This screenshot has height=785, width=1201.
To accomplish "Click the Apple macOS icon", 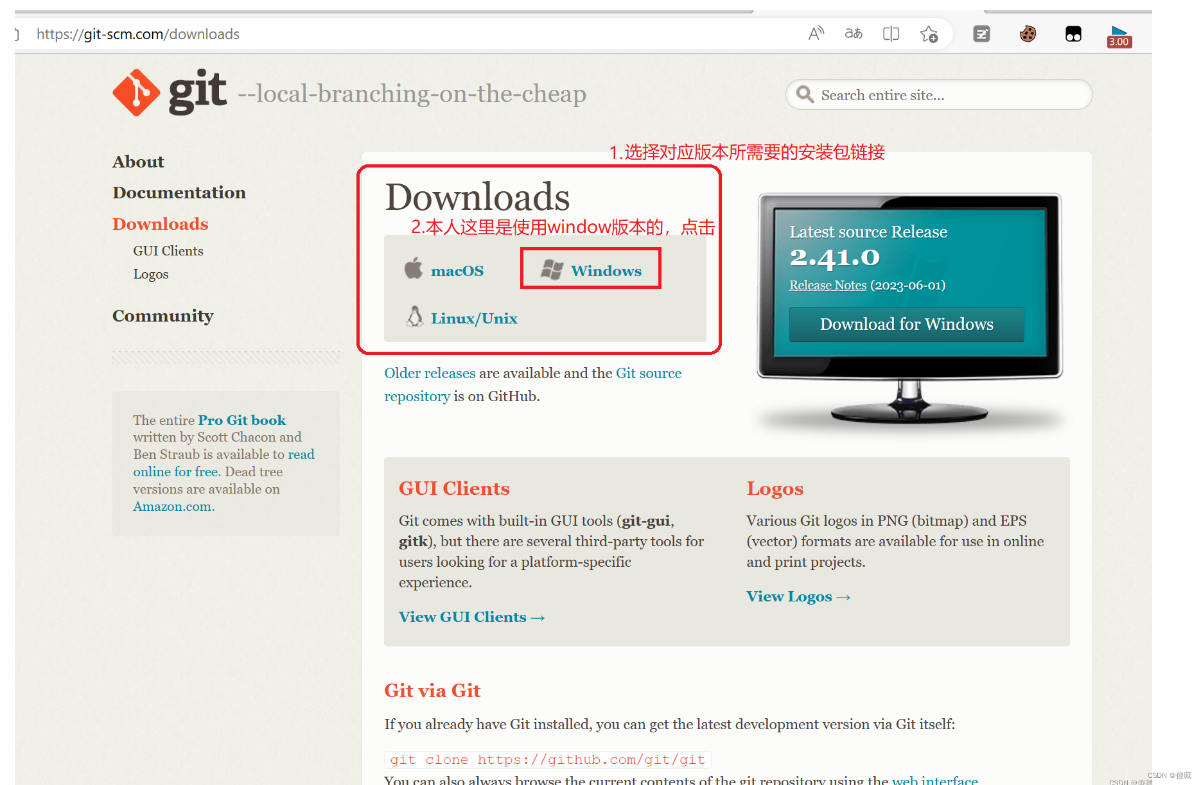I will pos(414,268).
